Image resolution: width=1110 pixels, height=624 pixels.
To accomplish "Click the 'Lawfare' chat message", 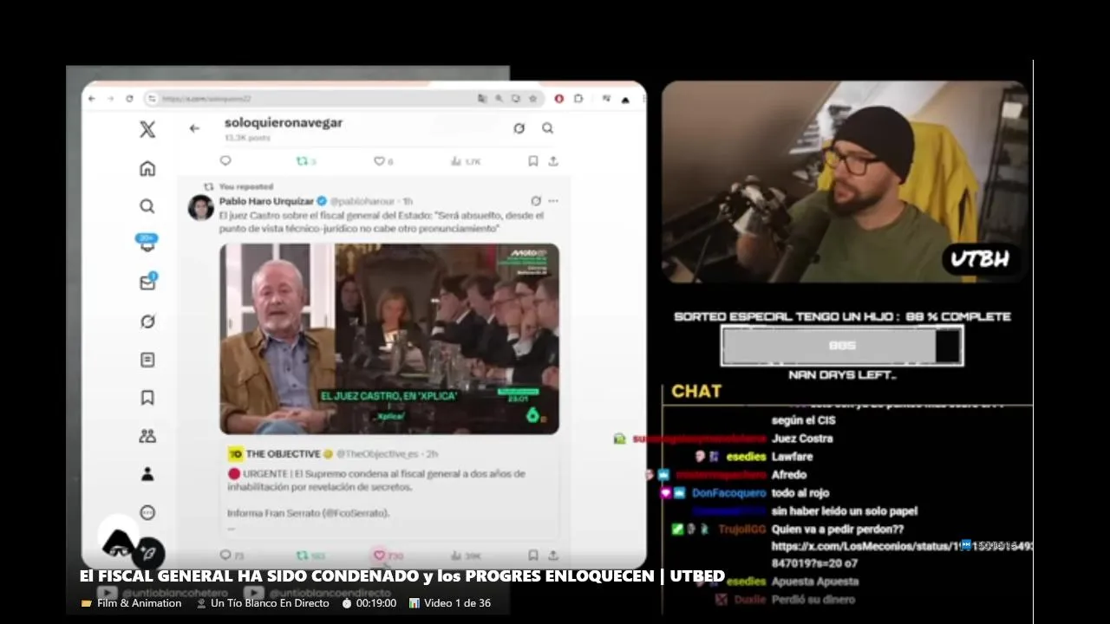I will tap(792, 457).
